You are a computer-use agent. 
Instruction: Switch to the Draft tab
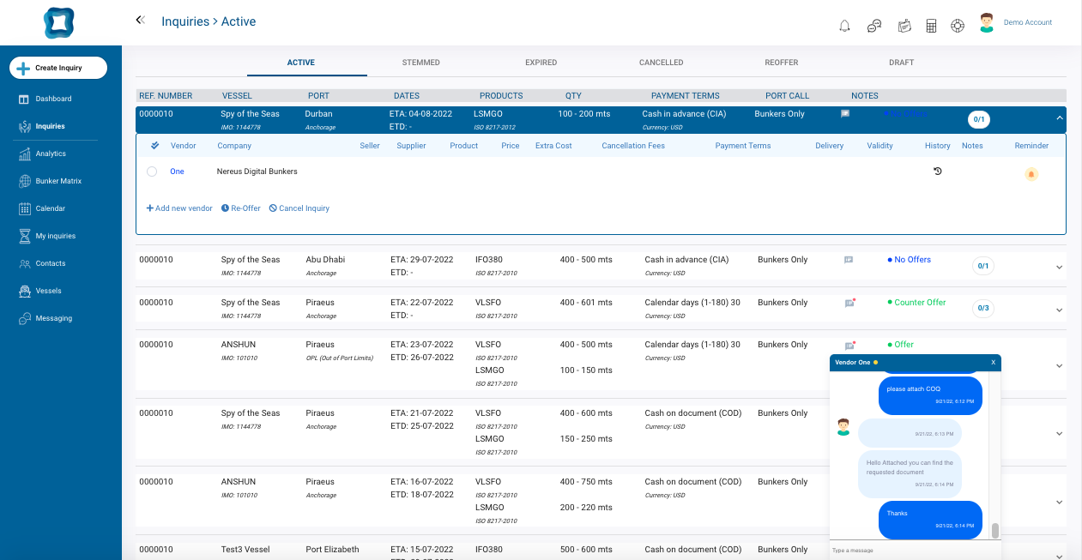coord(901,63)
